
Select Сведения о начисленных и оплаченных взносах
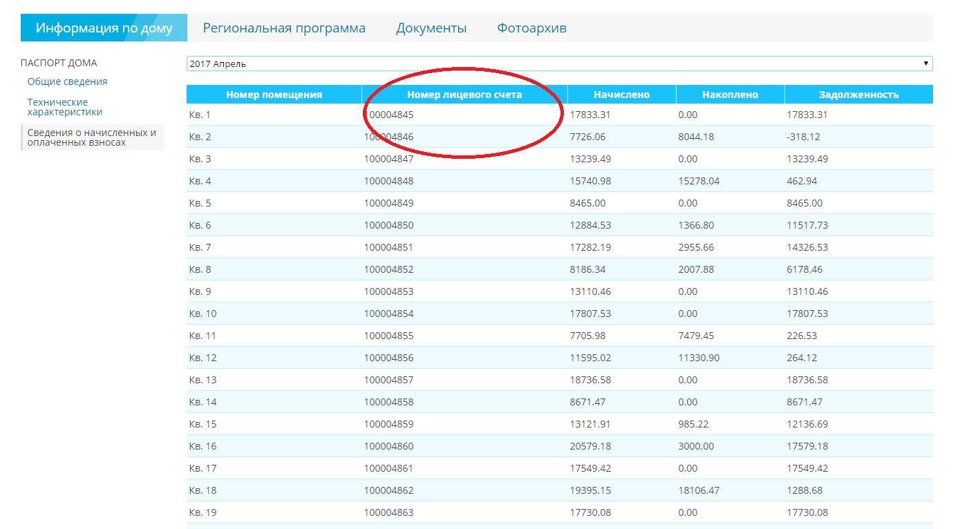[x=91, y=137]
